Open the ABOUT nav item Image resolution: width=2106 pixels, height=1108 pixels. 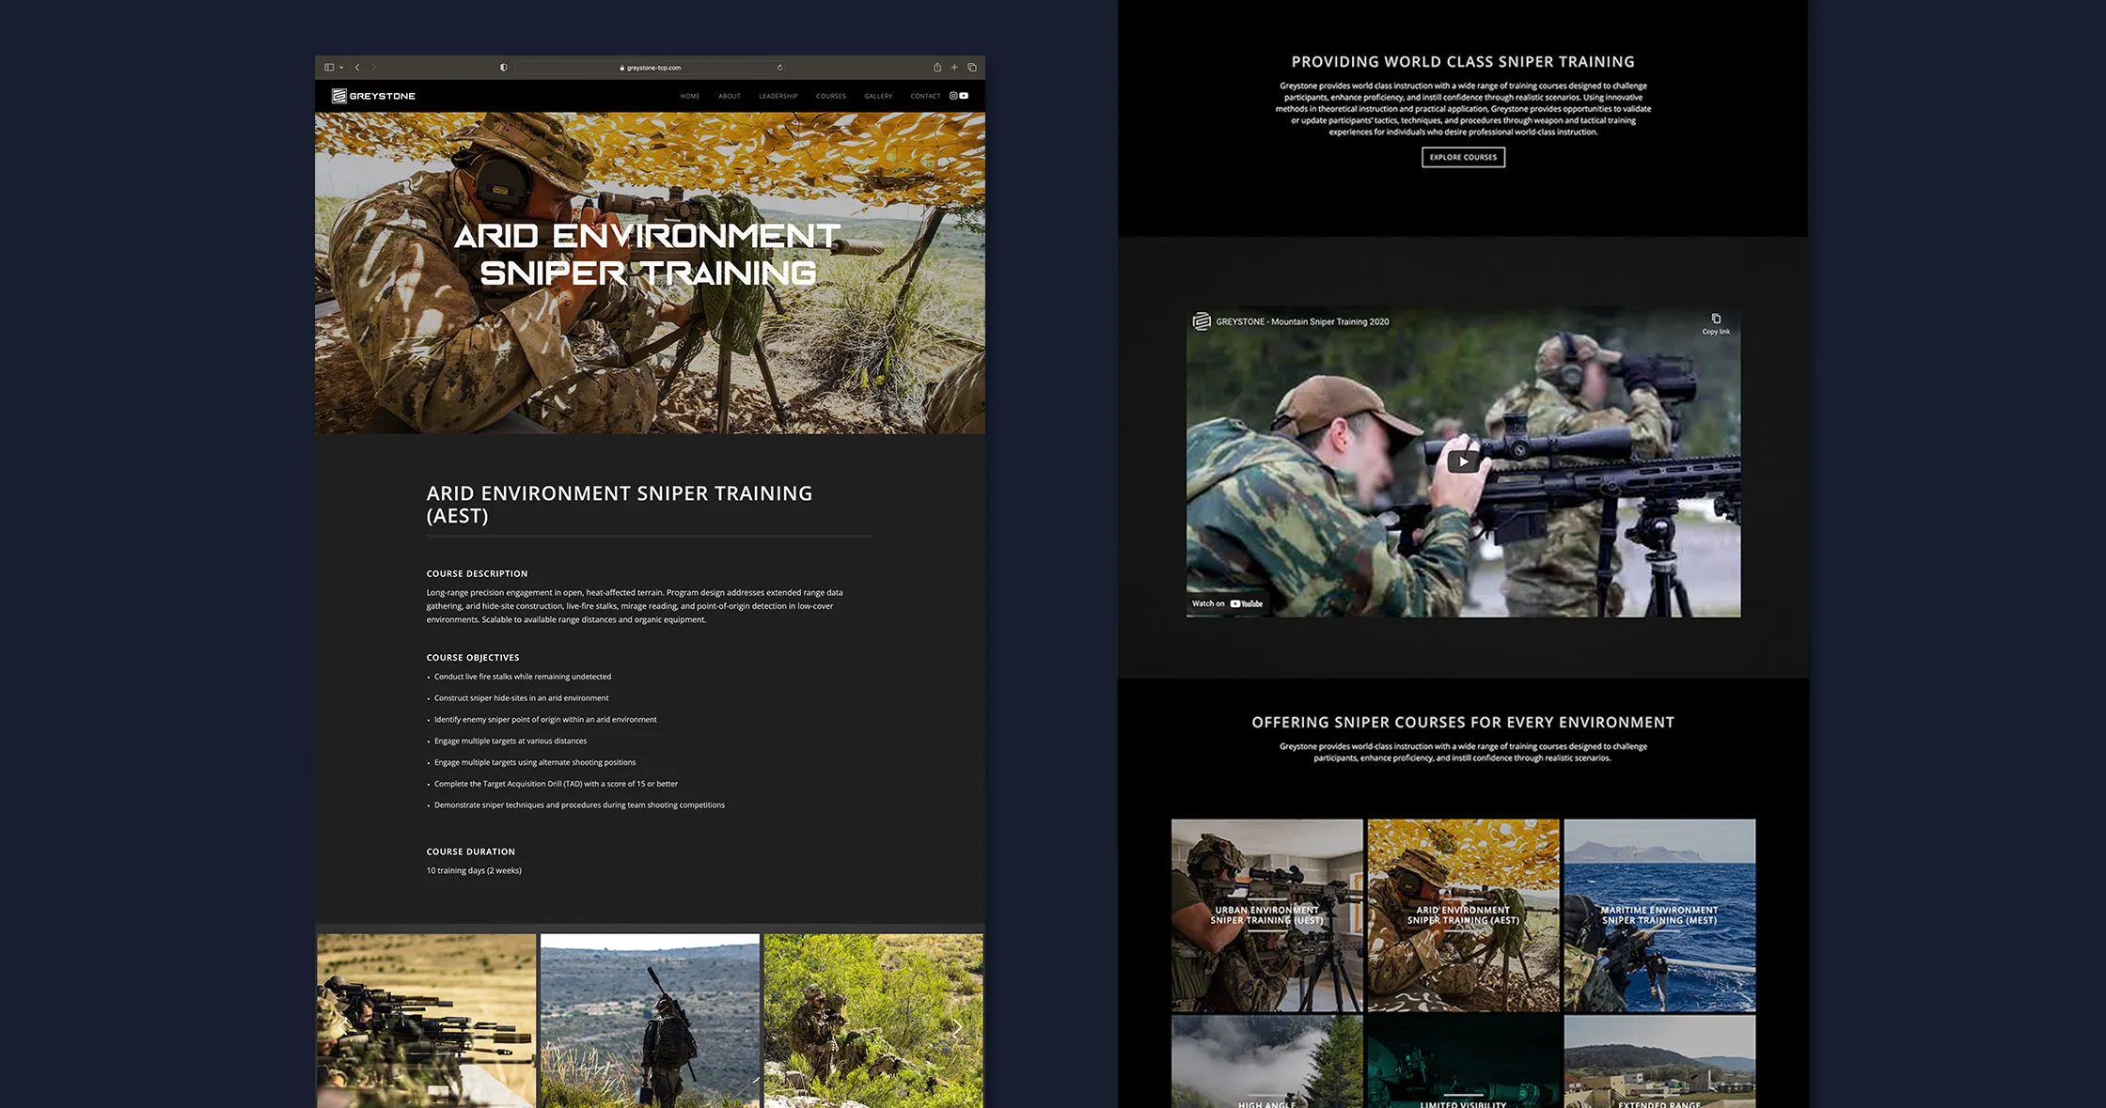730,96
